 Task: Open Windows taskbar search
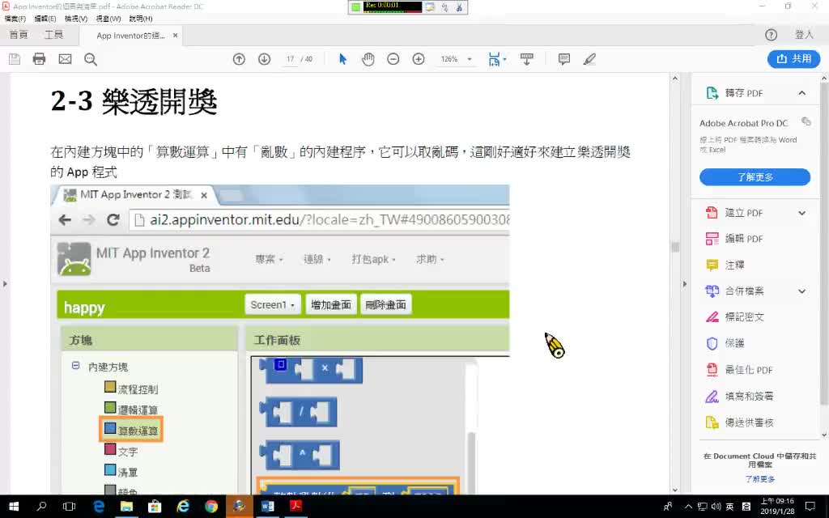point(42,507)
